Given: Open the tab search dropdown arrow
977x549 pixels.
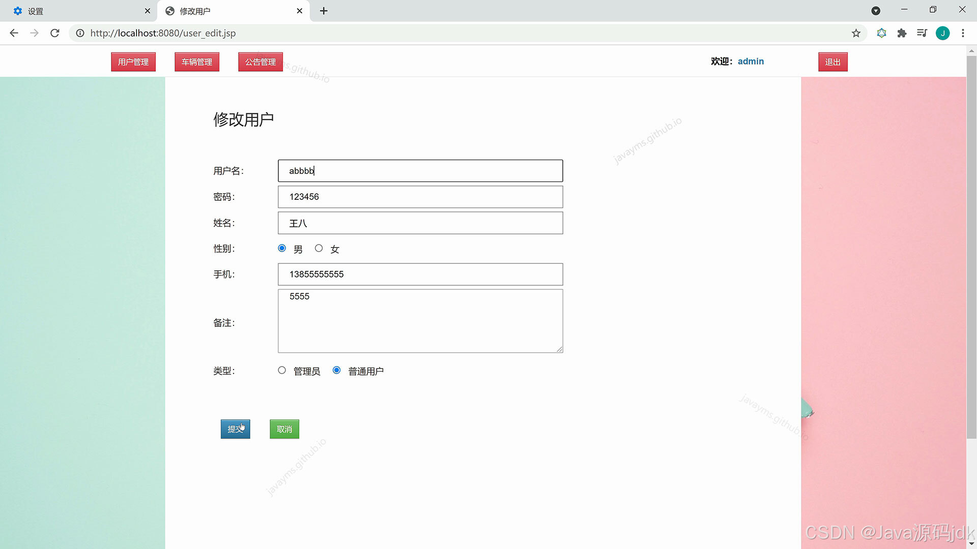Looking at the screenshot, I should point(876,11).
